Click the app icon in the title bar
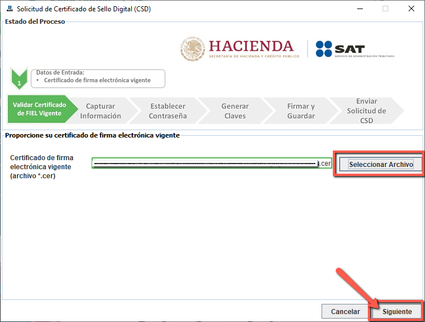 click(9, 9)
